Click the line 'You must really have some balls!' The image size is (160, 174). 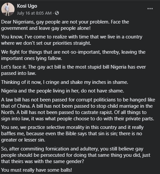[x=36, y=170]
